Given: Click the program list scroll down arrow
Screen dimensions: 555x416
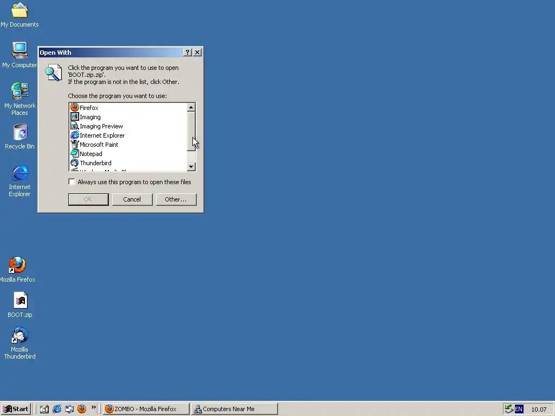Looking at the screenshot, I should point(191,167).
